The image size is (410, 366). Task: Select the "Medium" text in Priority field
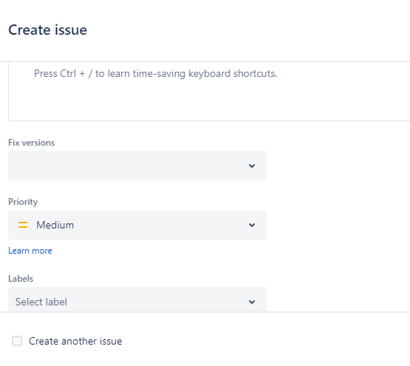(x=55, y=225)
